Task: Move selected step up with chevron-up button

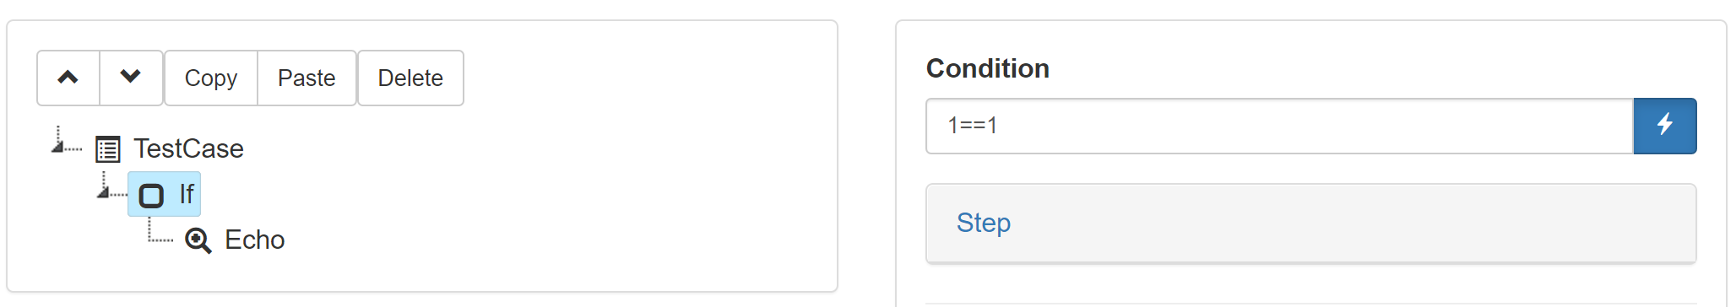Action: tap(68, 78)
